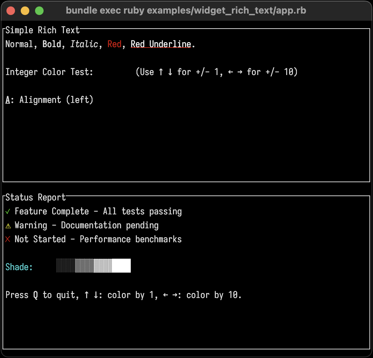Click the red-colored word 'Red'
Image resolution: width=373 pixels, height=358 pixels.
pyautogui.click(x=114, y=44)
